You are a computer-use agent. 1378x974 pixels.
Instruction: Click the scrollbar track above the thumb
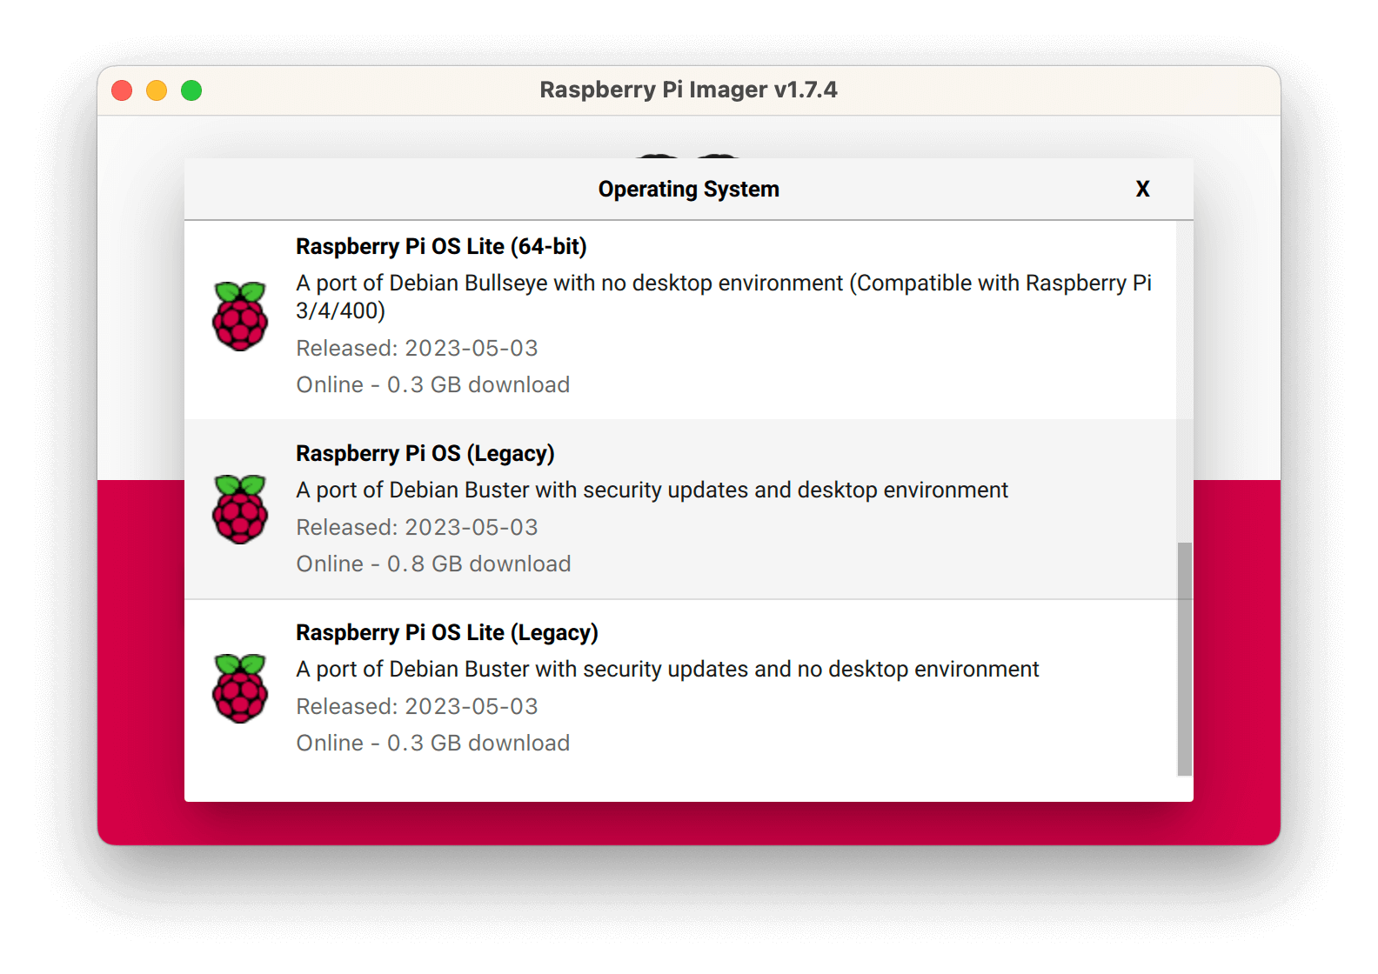1184,383
